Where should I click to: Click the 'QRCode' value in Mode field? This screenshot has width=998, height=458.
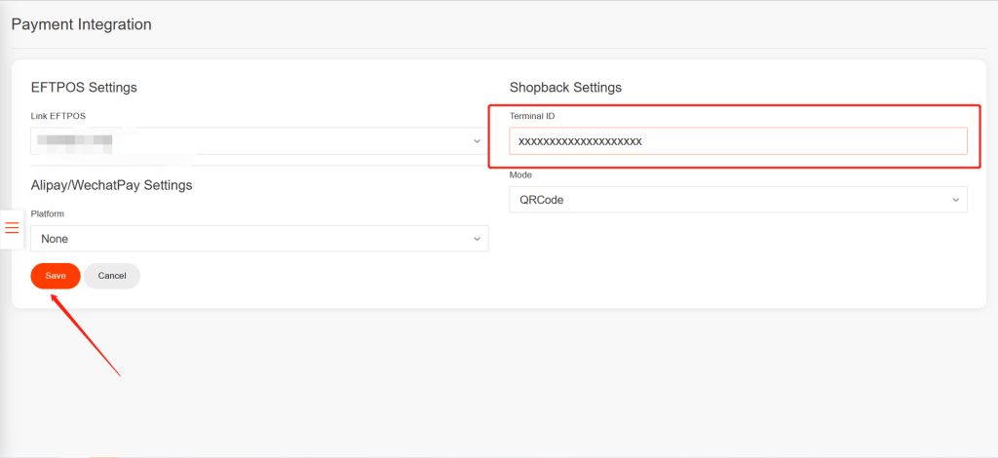tap(542, 200)
